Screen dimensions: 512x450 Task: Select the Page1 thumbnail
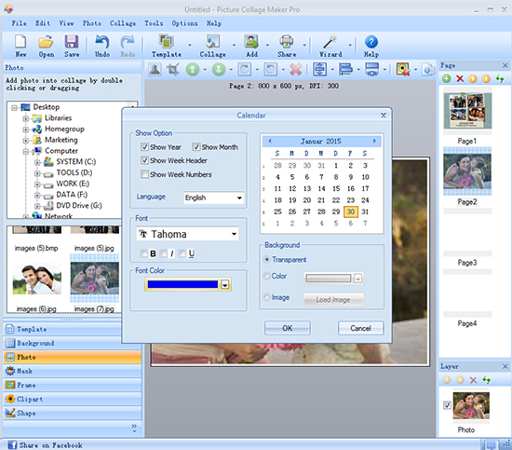point(467,111)
